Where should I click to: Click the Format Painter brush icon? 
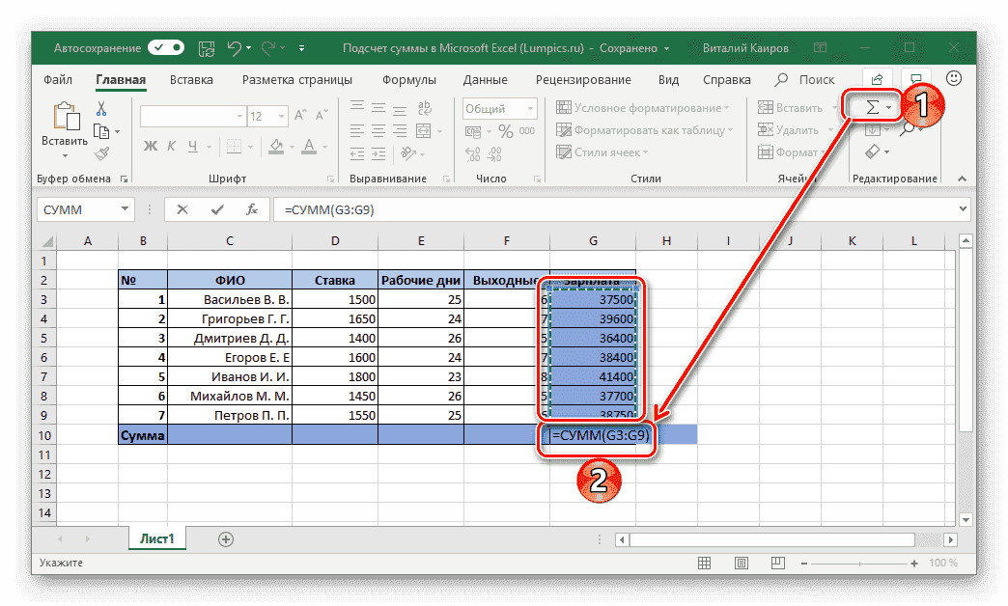[101, 152]
